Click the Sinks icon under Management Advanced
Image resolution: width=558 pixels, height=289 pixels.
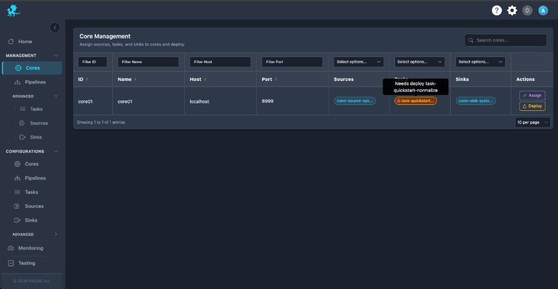(x=22, y=137)
